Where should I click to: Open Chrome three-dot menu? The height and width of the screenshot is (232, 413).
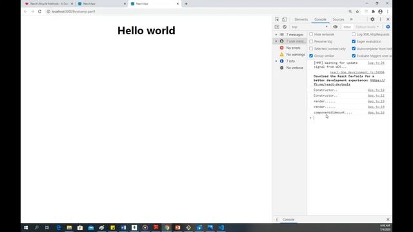(x=387, y=12)
